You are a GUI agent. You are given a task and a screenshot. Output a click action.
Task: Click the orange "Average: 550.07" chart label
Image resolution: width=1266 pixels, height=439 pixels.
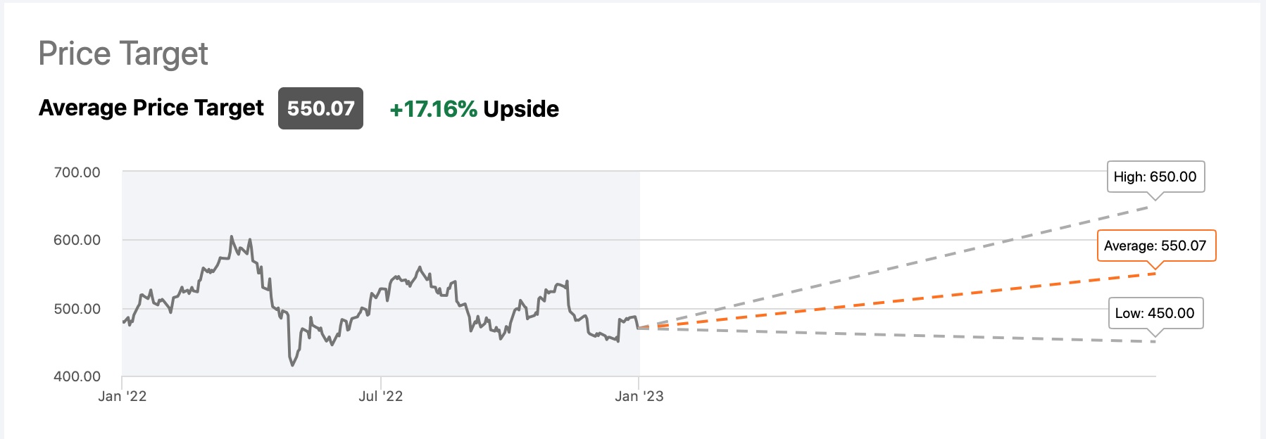click(x=1155, y=246)
